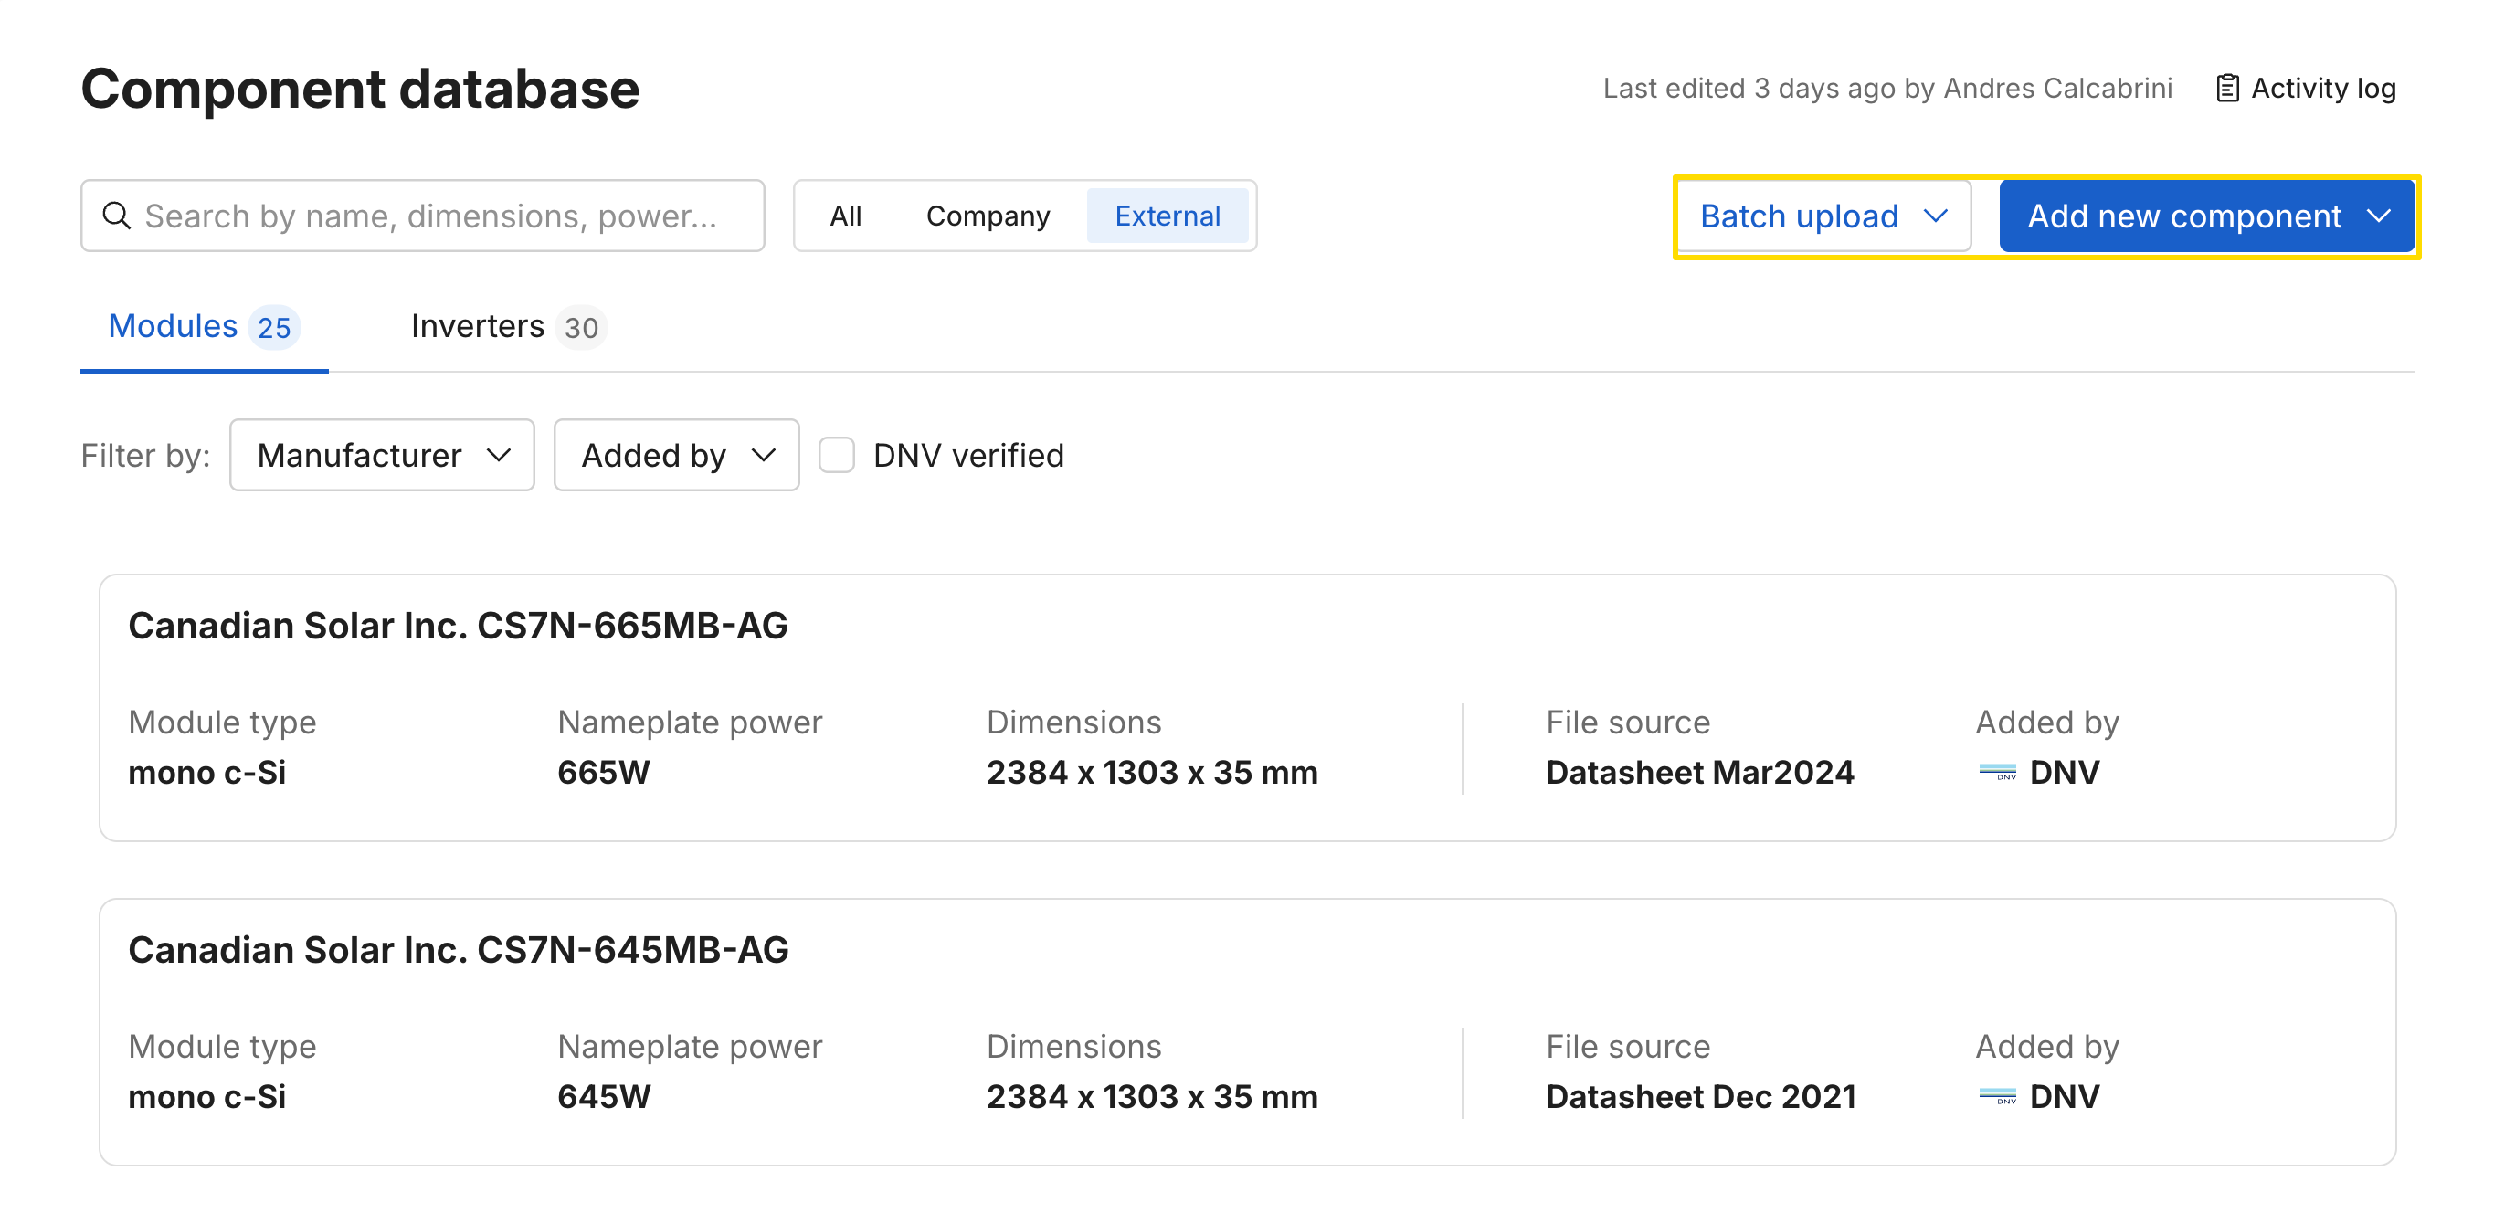Click 'Datasheet Dec 2021' file source
Screen dimensions: 2494x1213
coord(1701,1096)
